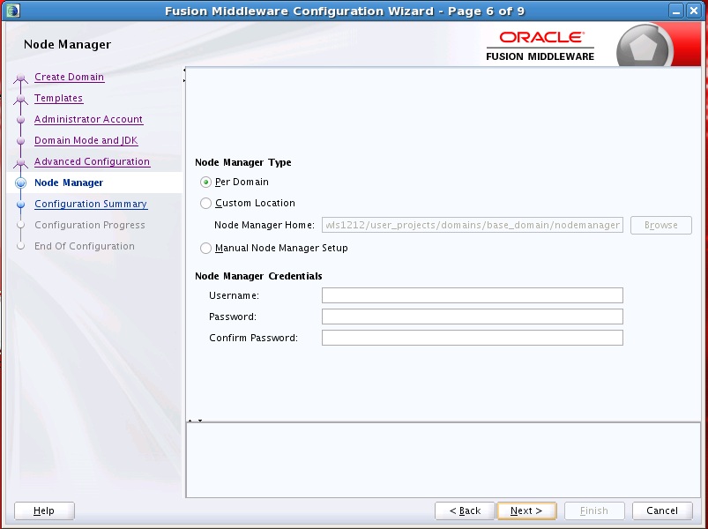Click the 'Configuration Progress' step text

pos(90,225)
